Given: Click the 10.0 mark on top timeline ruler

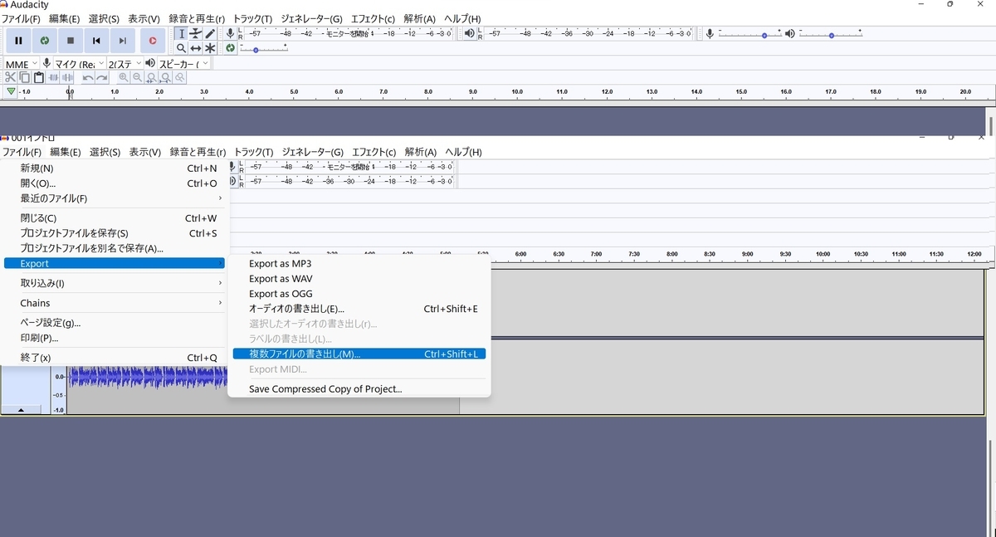Looking at the screenshot, I should [517, 91].
